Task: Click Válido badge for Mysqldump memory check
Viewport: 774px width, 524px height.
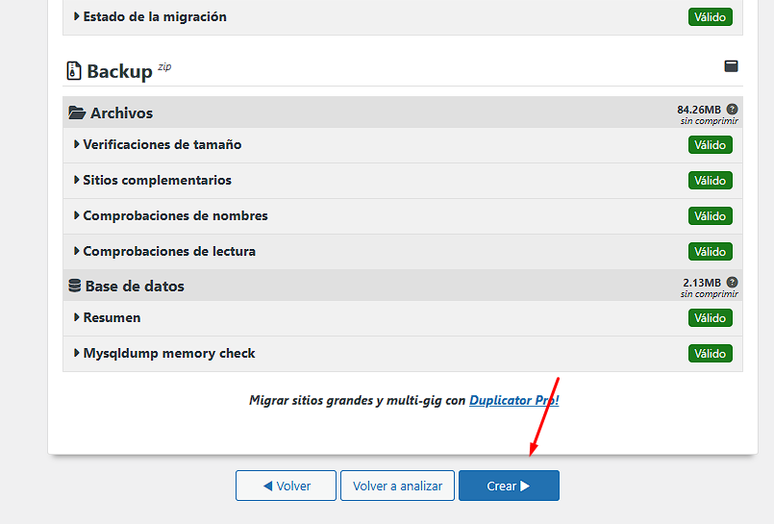Action: (710, 354)
